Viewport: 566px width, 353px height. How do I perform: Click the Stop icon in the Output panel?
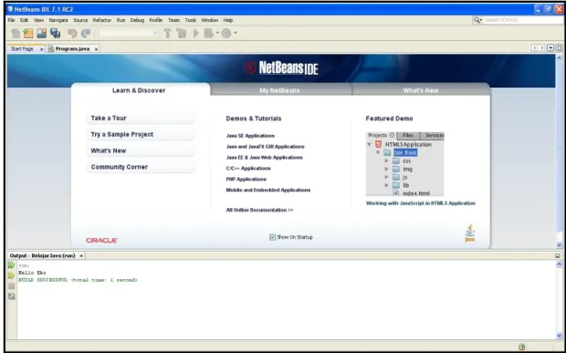pyautogui.click(x=11, y=286)
